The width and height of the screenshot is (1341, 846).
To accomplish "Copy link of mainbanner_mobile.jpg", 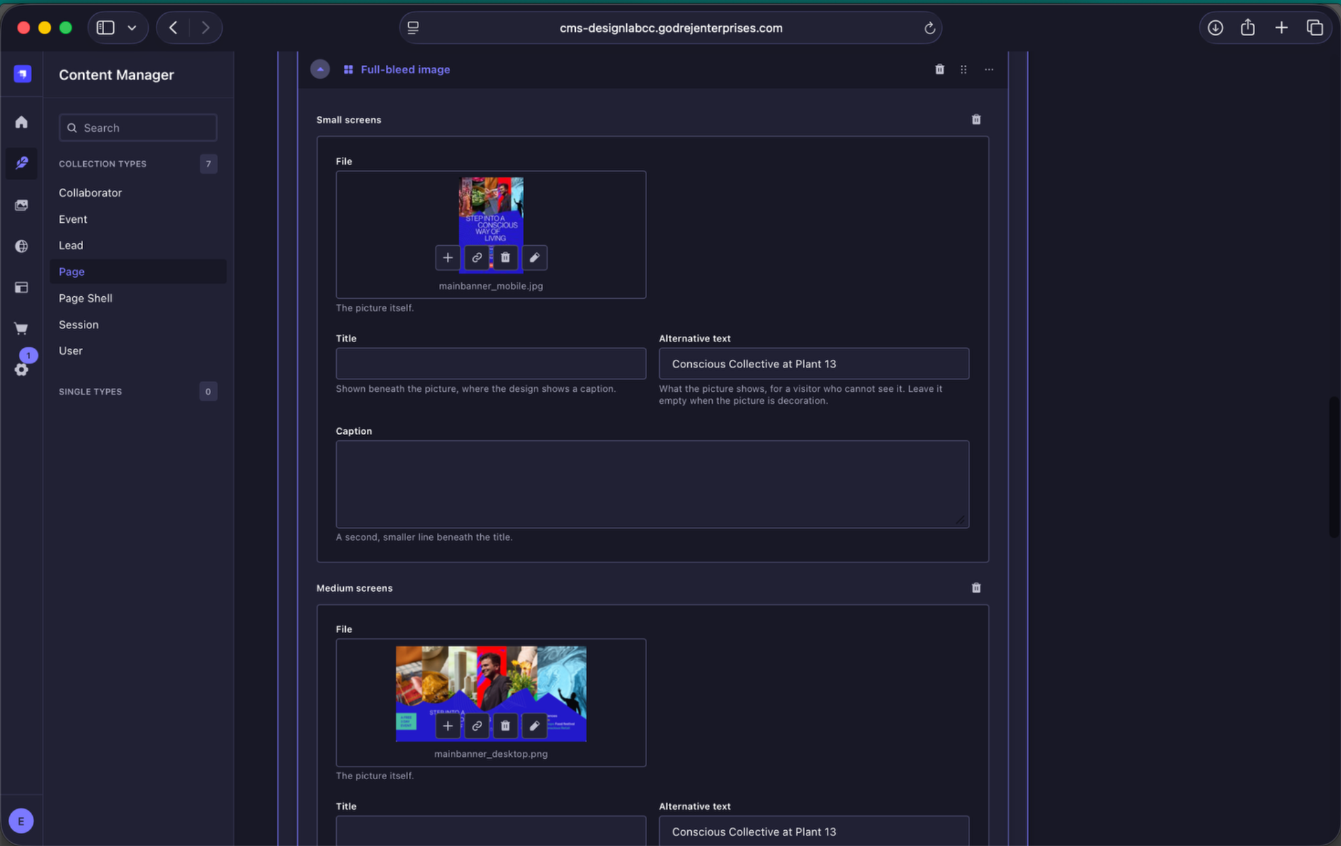I will 476,258.
